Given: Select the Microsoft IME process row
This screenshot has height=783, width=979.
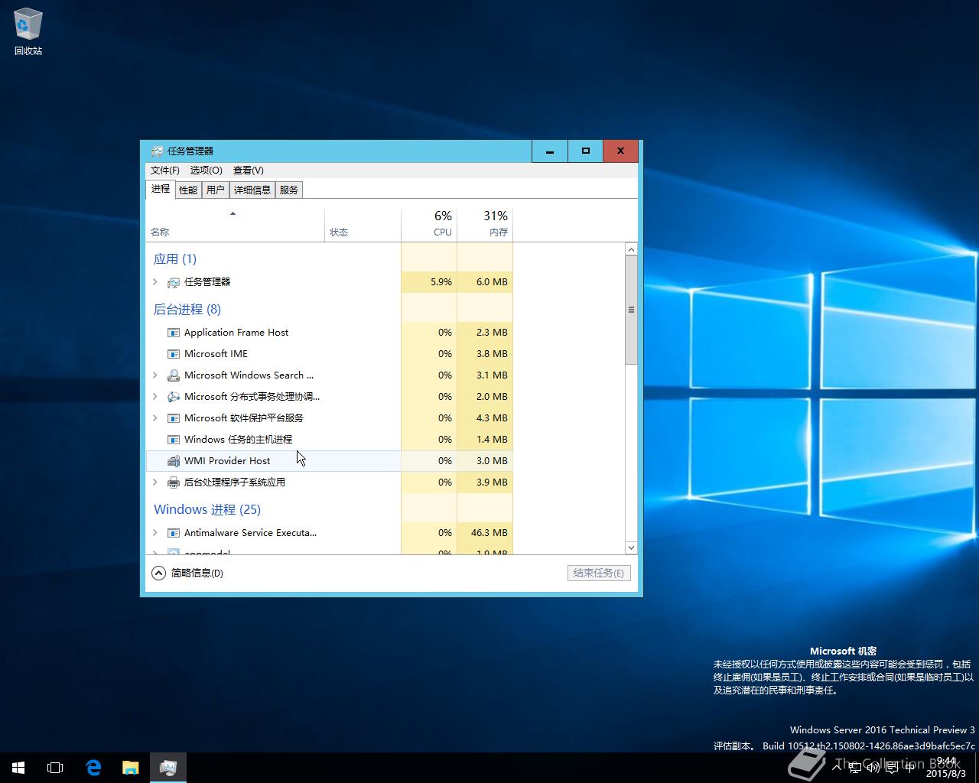Looking at the screenshot, I should tap(329, 354).
